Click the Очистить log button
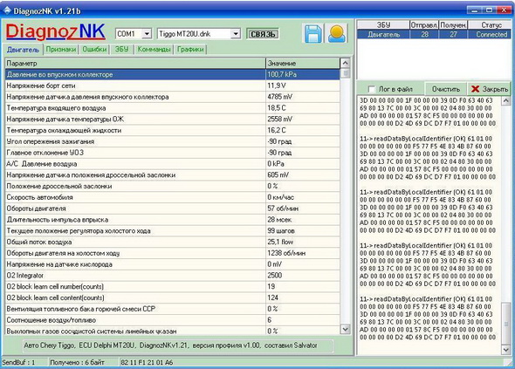 [x=446, y=89]
